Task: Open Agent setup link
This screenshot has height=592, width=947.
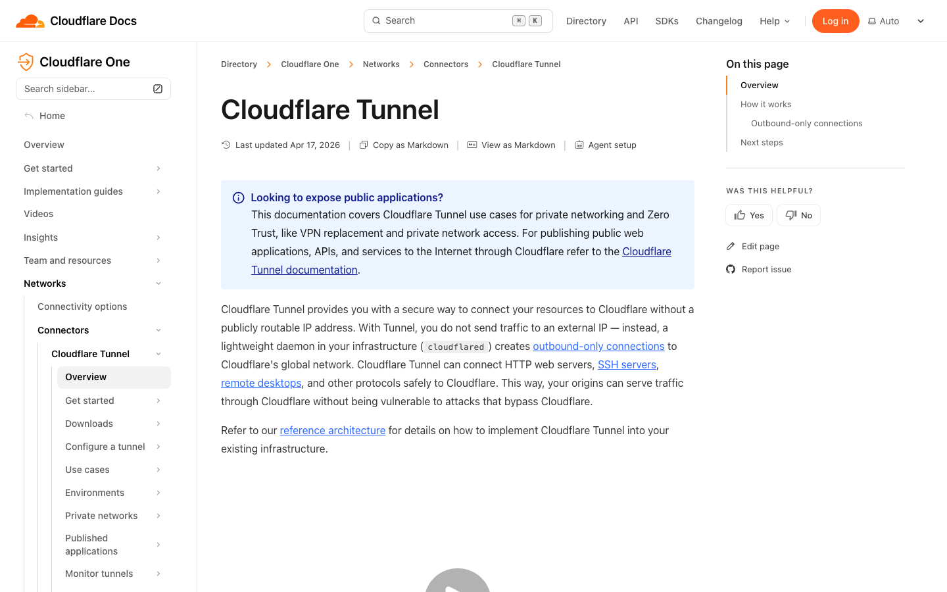Action: click(606, 145)
